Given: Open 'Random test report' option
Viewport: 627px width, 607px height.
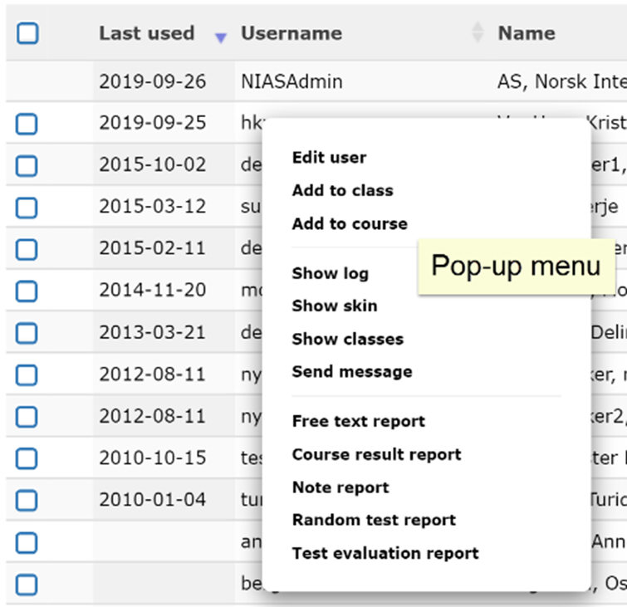Looking at the screenshot, I should point(374,521).
